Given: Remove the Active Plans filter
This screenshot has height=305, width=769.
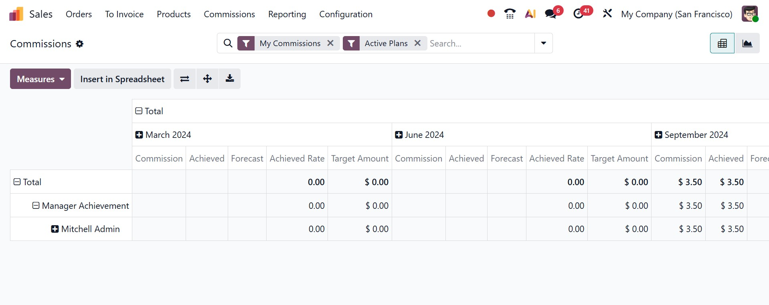Looking at the screenshot, I should [x=417, y=43].
